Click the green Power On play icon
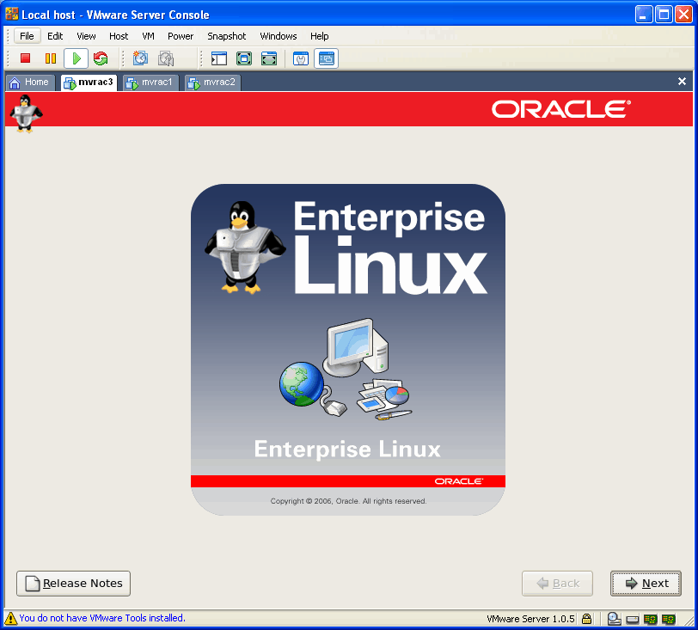Screen dimensions: 698x630 click(76, 58)
